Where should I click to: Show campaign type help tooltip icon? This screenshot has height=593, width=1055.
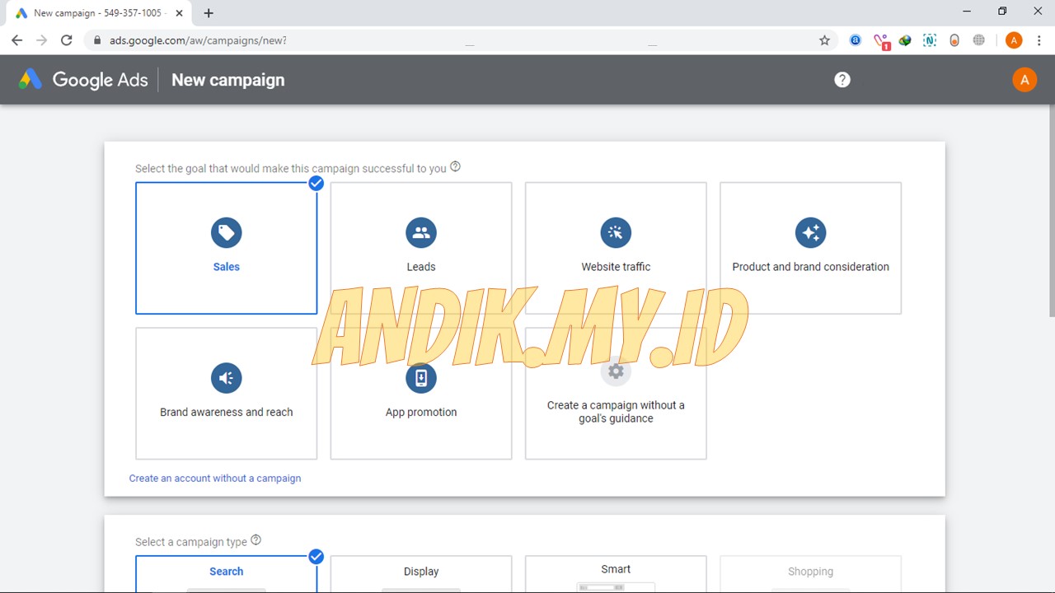tap(256, 540)
